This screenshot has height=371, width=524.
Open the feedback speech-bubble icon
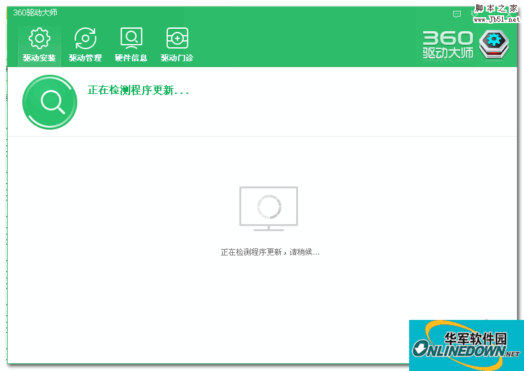(456, 13)
